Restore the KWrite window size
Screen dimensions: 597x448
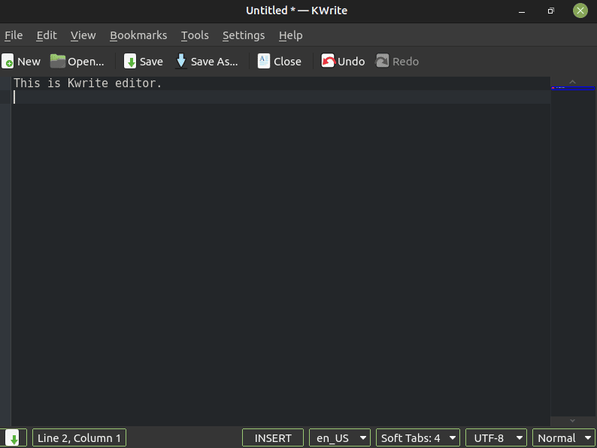tap(550, 11)
